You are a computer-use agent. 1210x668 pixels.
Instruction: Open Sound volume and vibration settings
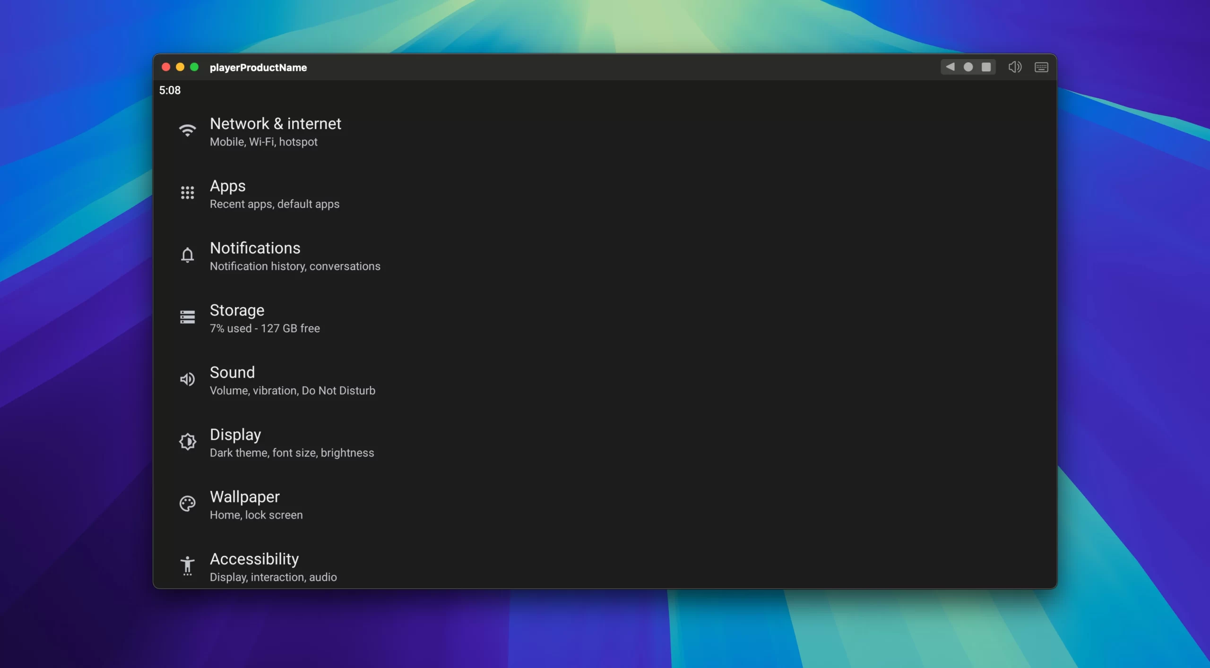click(x=232, y=373)
